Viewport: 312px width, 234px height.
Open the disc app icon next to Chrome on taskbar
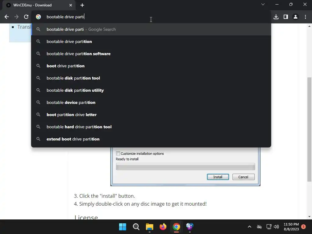(x=190, y=227)
